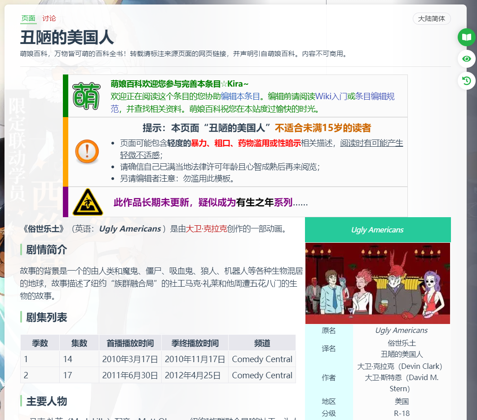Open the 大陆简体 language variant dropdown
Image resolution: width=477 pixels, height=420 pixels.
tap(431, 19)
